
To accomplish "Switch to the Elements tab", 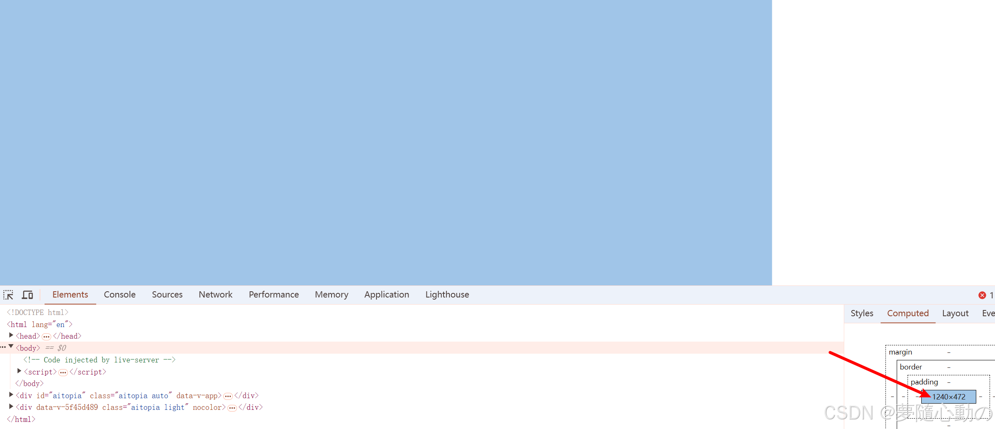I will (x=70, y=295).
